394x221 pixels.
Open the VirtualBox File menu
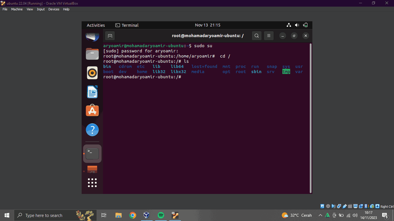click(5, 9)
